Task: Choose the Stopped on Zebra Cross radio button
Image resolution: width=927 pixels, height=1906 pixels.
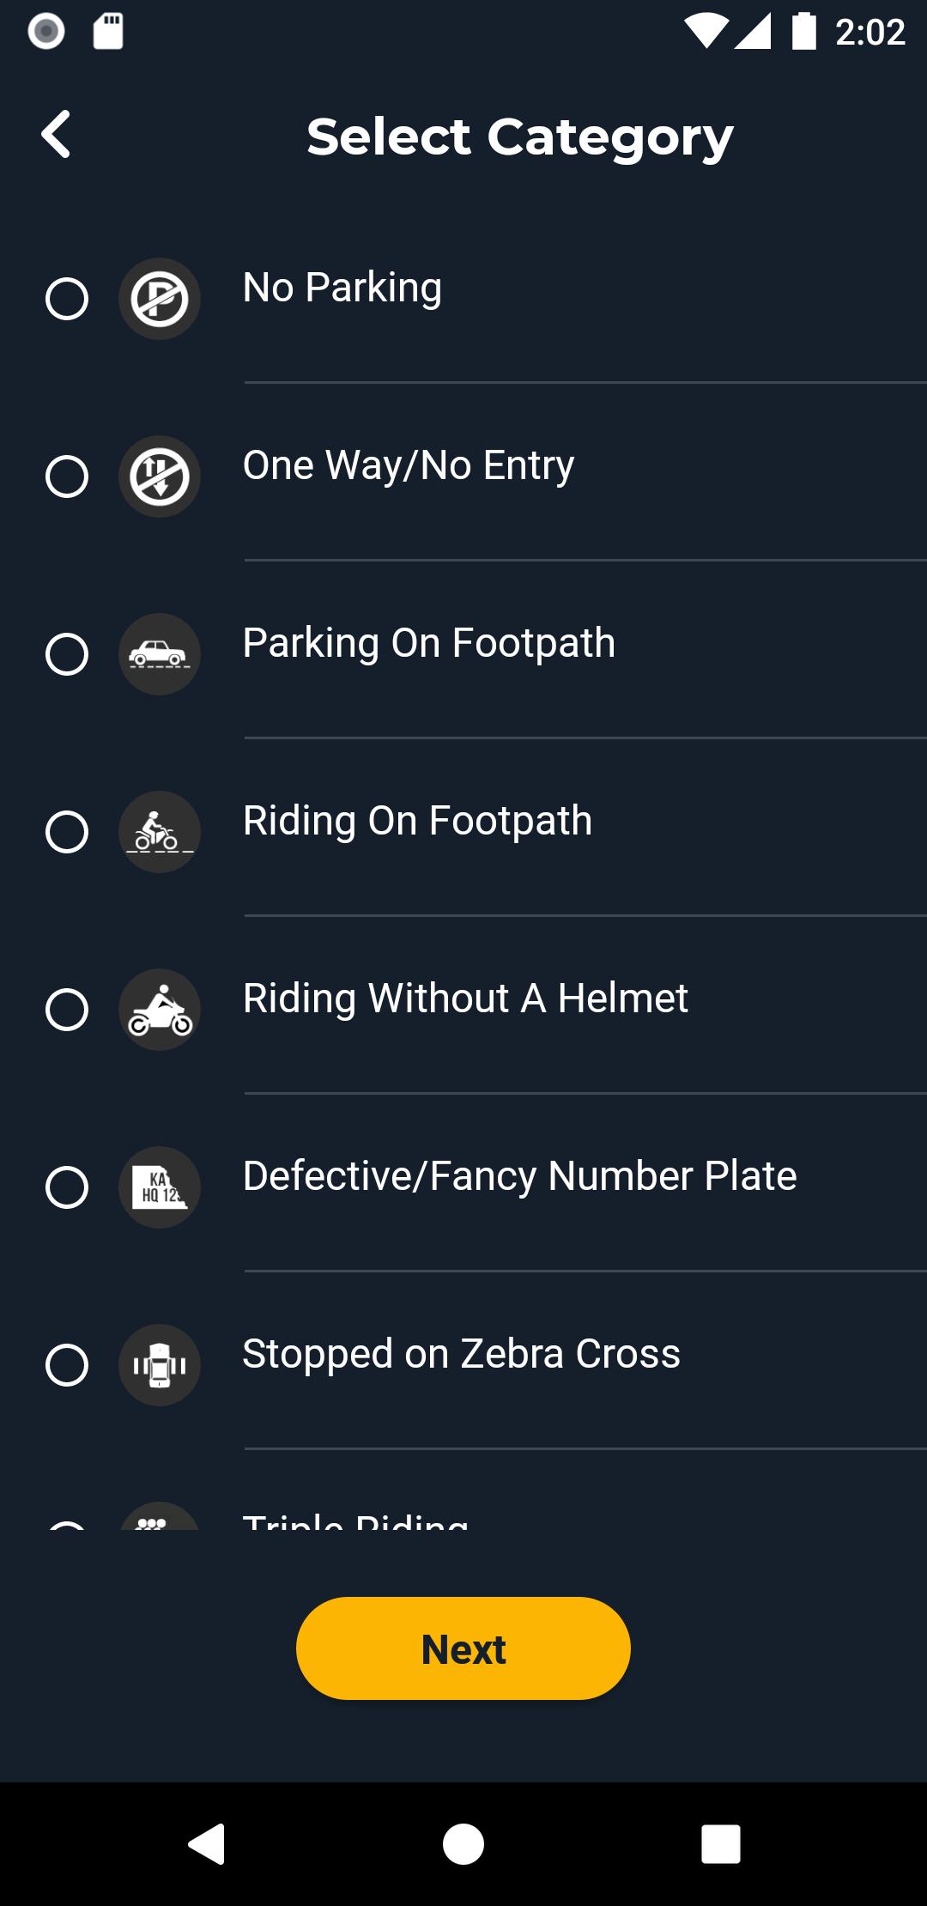Action: click(x=67, y=1365)
